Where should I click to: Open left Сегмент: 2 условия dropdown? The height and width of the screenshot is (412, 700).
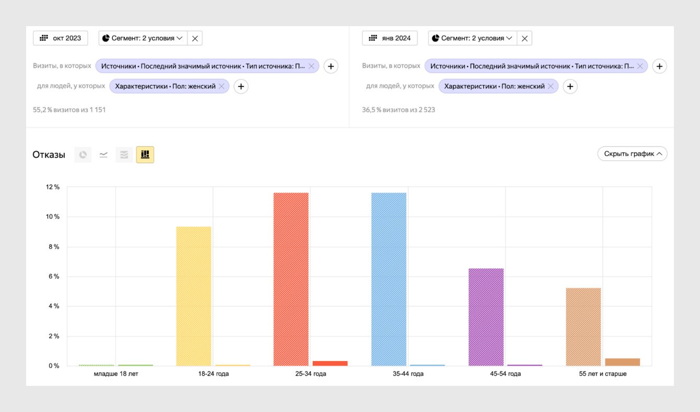pos(143,38)
